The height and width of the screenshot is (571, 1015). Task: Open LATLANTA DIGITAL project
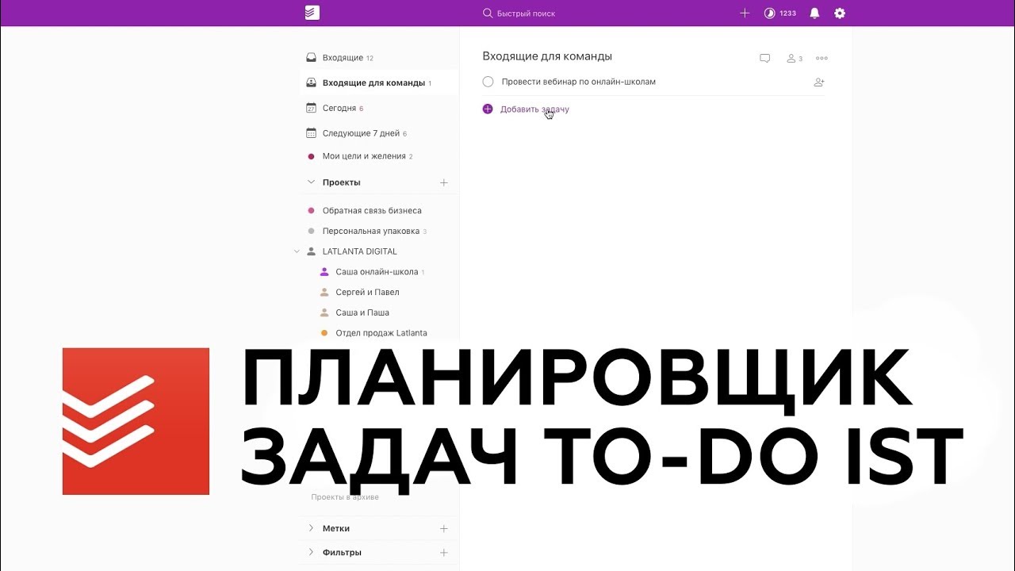(x=360, y=251)
